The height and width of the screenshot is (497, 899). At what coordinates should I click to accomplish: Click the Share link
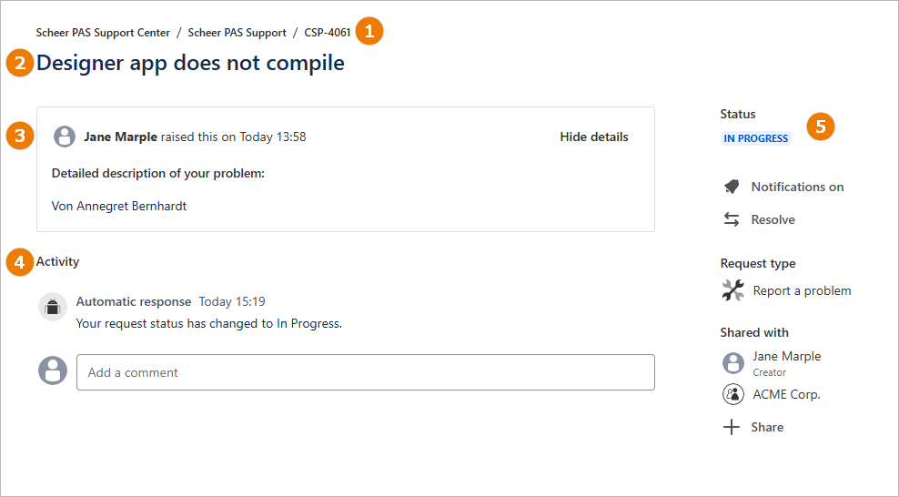coord(767,427)
